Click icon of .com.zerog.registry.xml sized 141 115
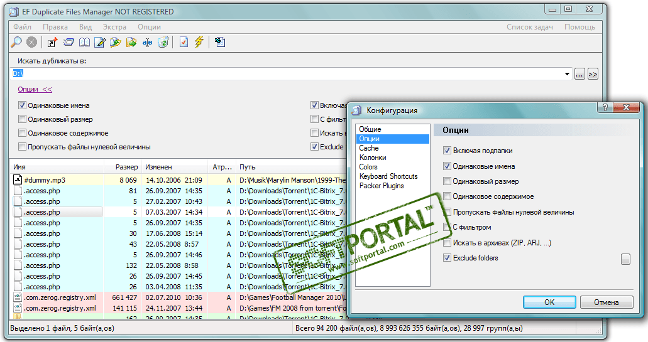Screen dimensions: 648x342 pos(18,308)
